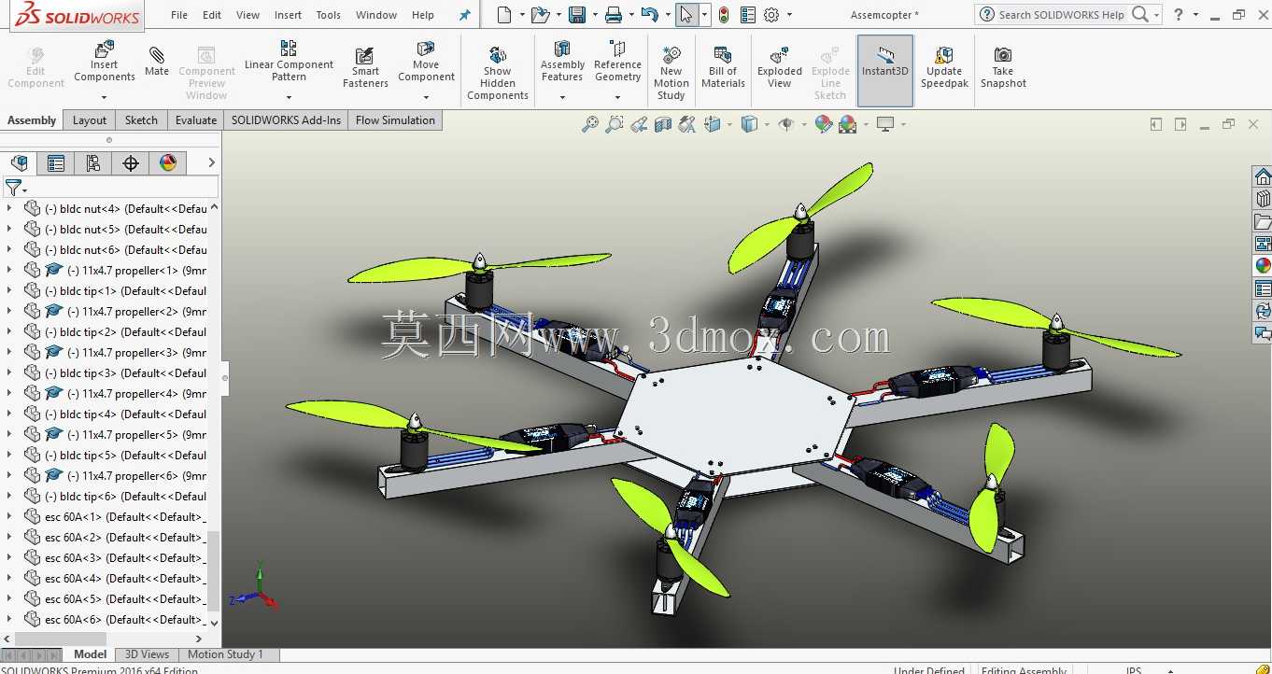Expand esc 60A<6> tree node
Image resolution: width=1272 pixels, height=674 pixels.
coord(9,619)
